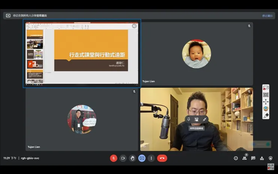This screenshot has width=278, height=174.
Task: Pin the webcam tile with the pin icon
Action: click(x=189, y=119)
